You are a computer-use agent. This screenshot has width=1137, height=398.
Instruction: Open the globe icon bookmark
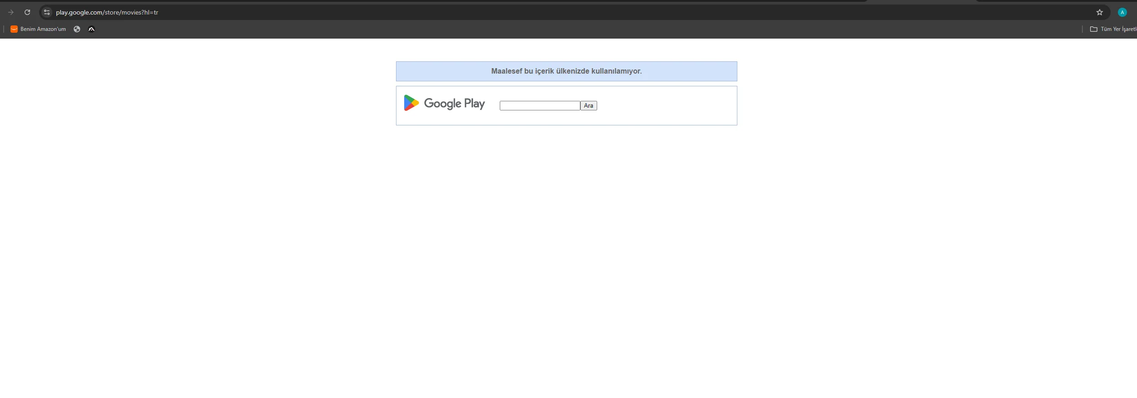click(x=77, y=29)
